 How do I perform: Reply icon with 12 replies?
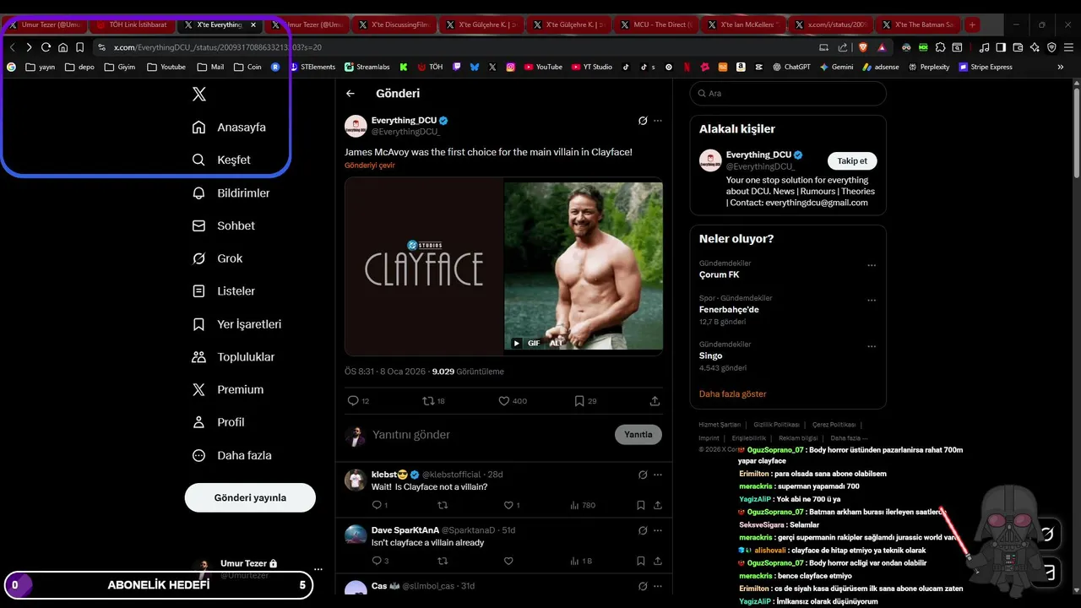[353, 401]
